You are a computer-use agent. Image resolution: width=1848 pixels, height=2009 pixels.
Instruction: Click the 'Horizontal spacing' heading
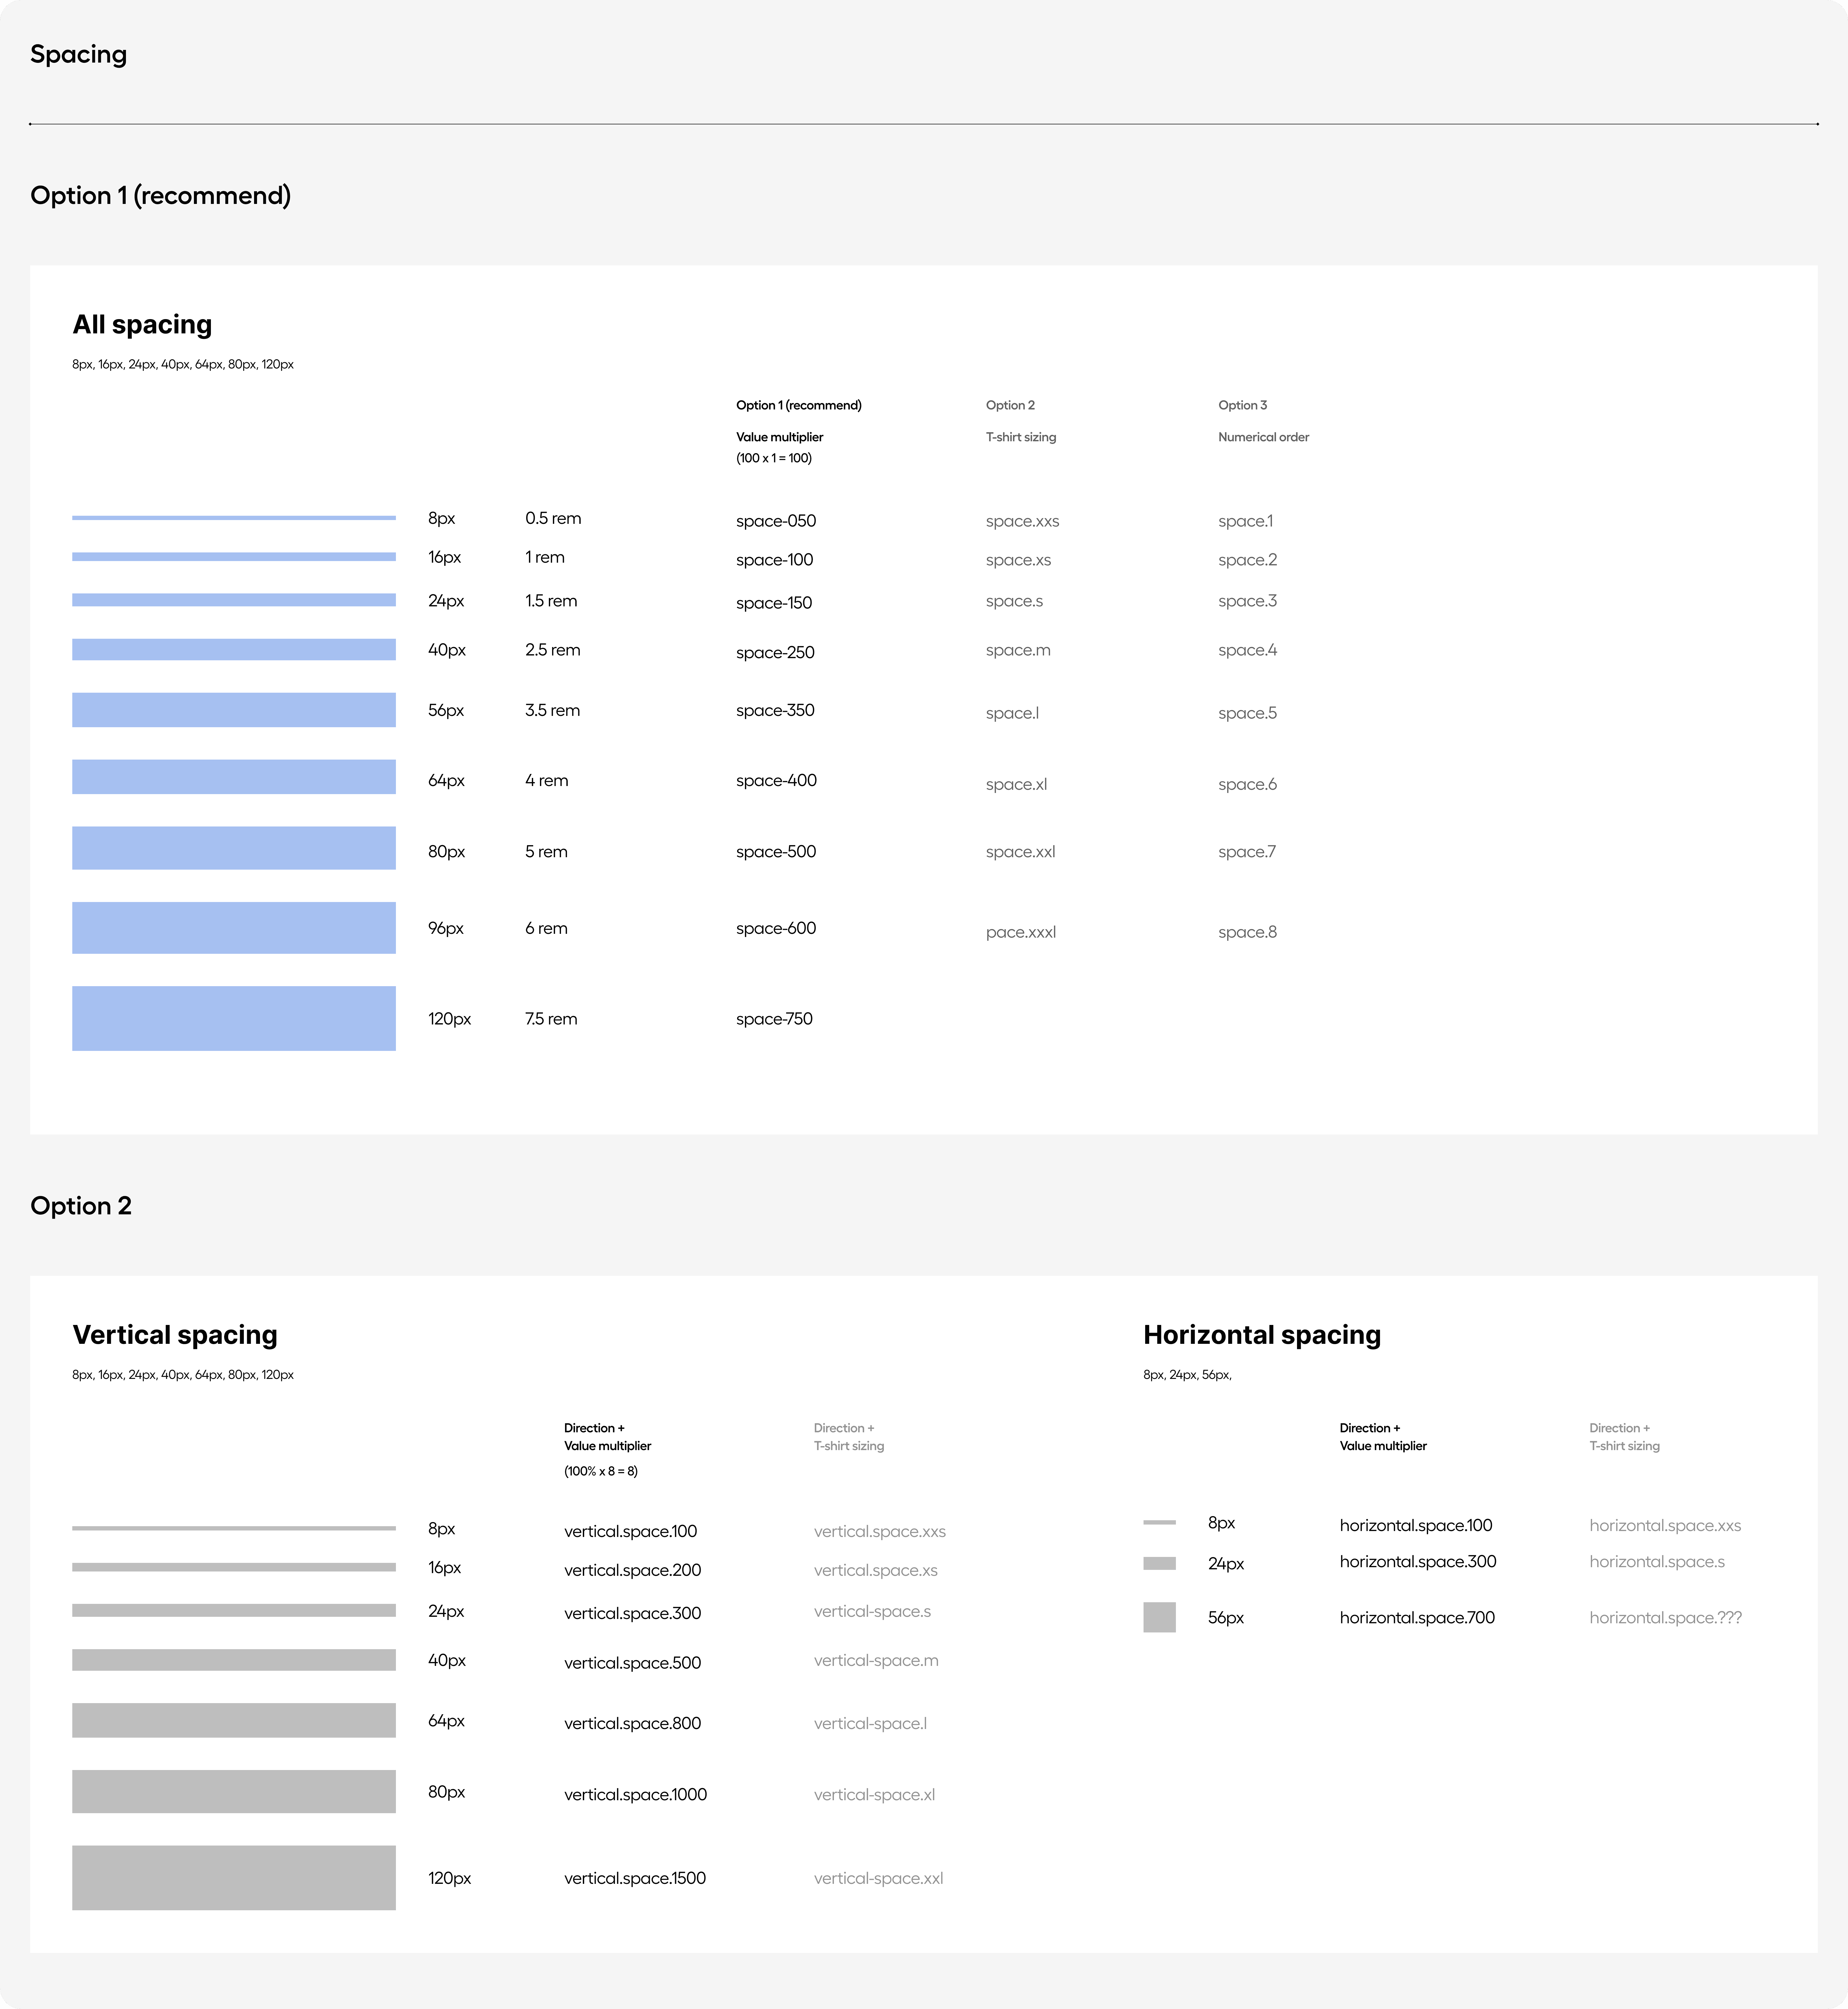tap(1262, 1335)
